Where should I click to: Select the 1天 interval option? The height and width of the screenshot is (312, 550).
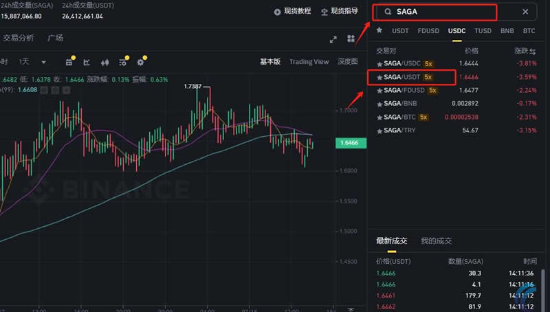[24, 62]
